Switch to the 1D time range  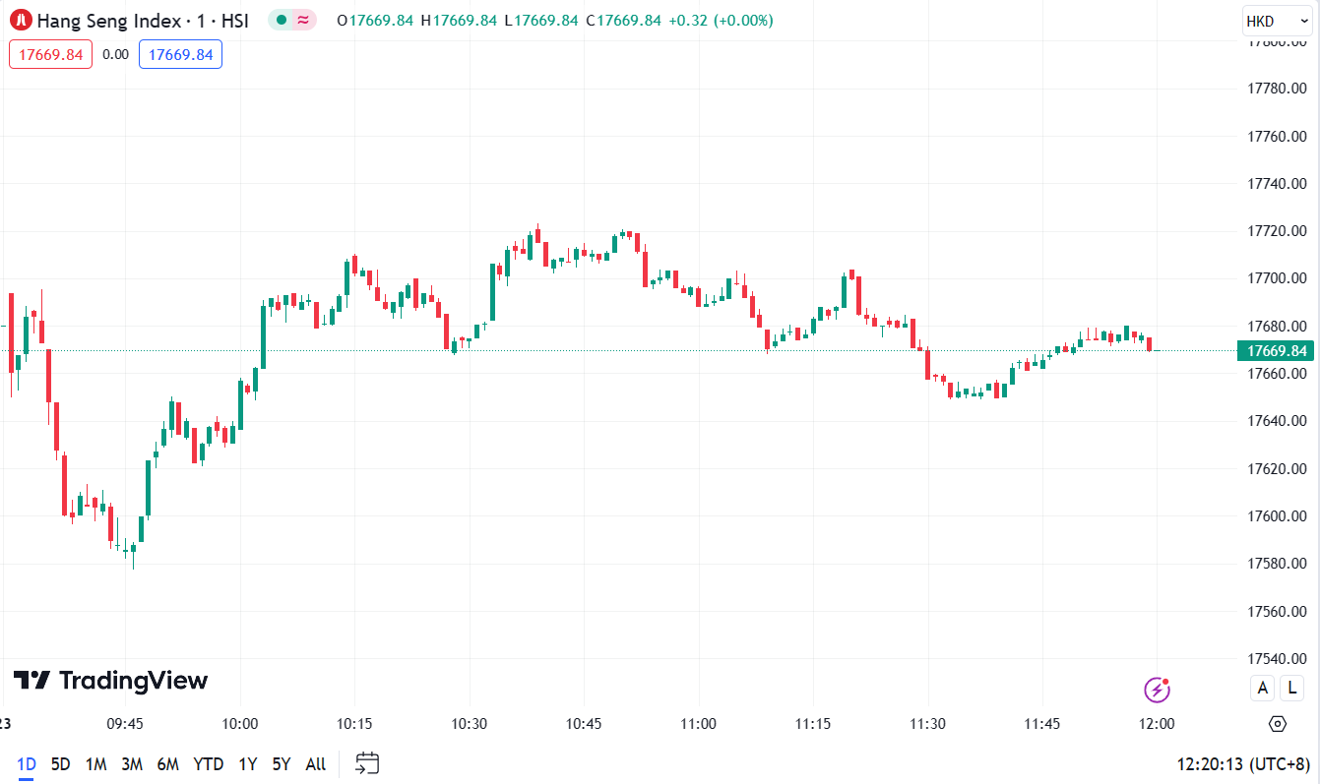27,764
